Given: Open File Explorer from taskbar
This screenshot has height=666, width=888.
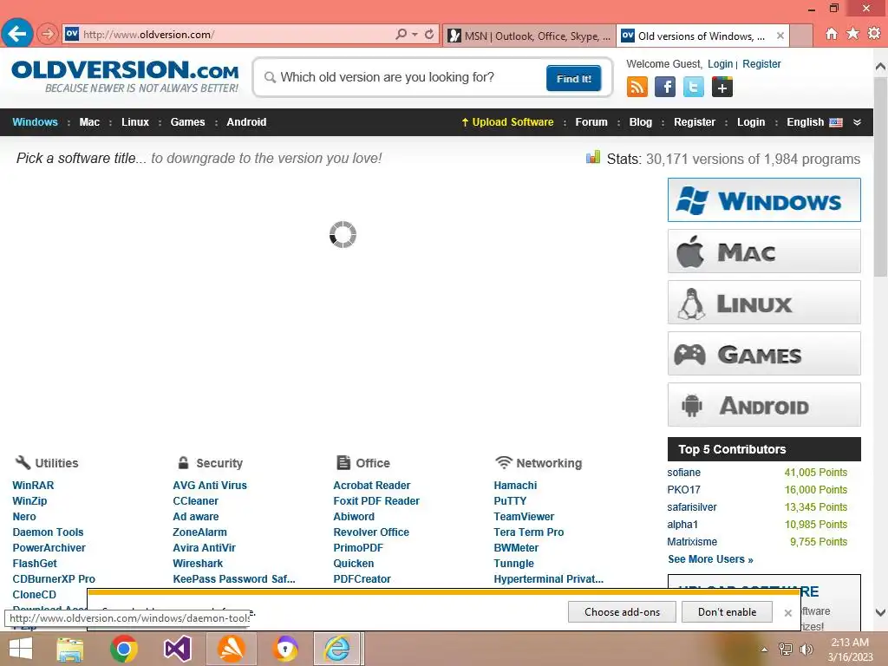Looking at the screenshot, I should [x=70, y=649].
